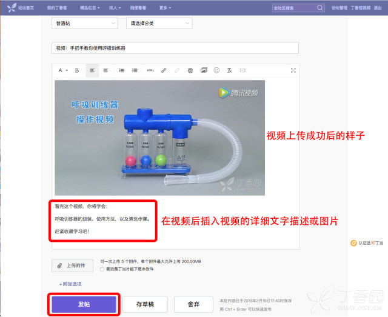Go to 论坛首页
This screenshot has height=317, width=388.
tap(25, 8)
